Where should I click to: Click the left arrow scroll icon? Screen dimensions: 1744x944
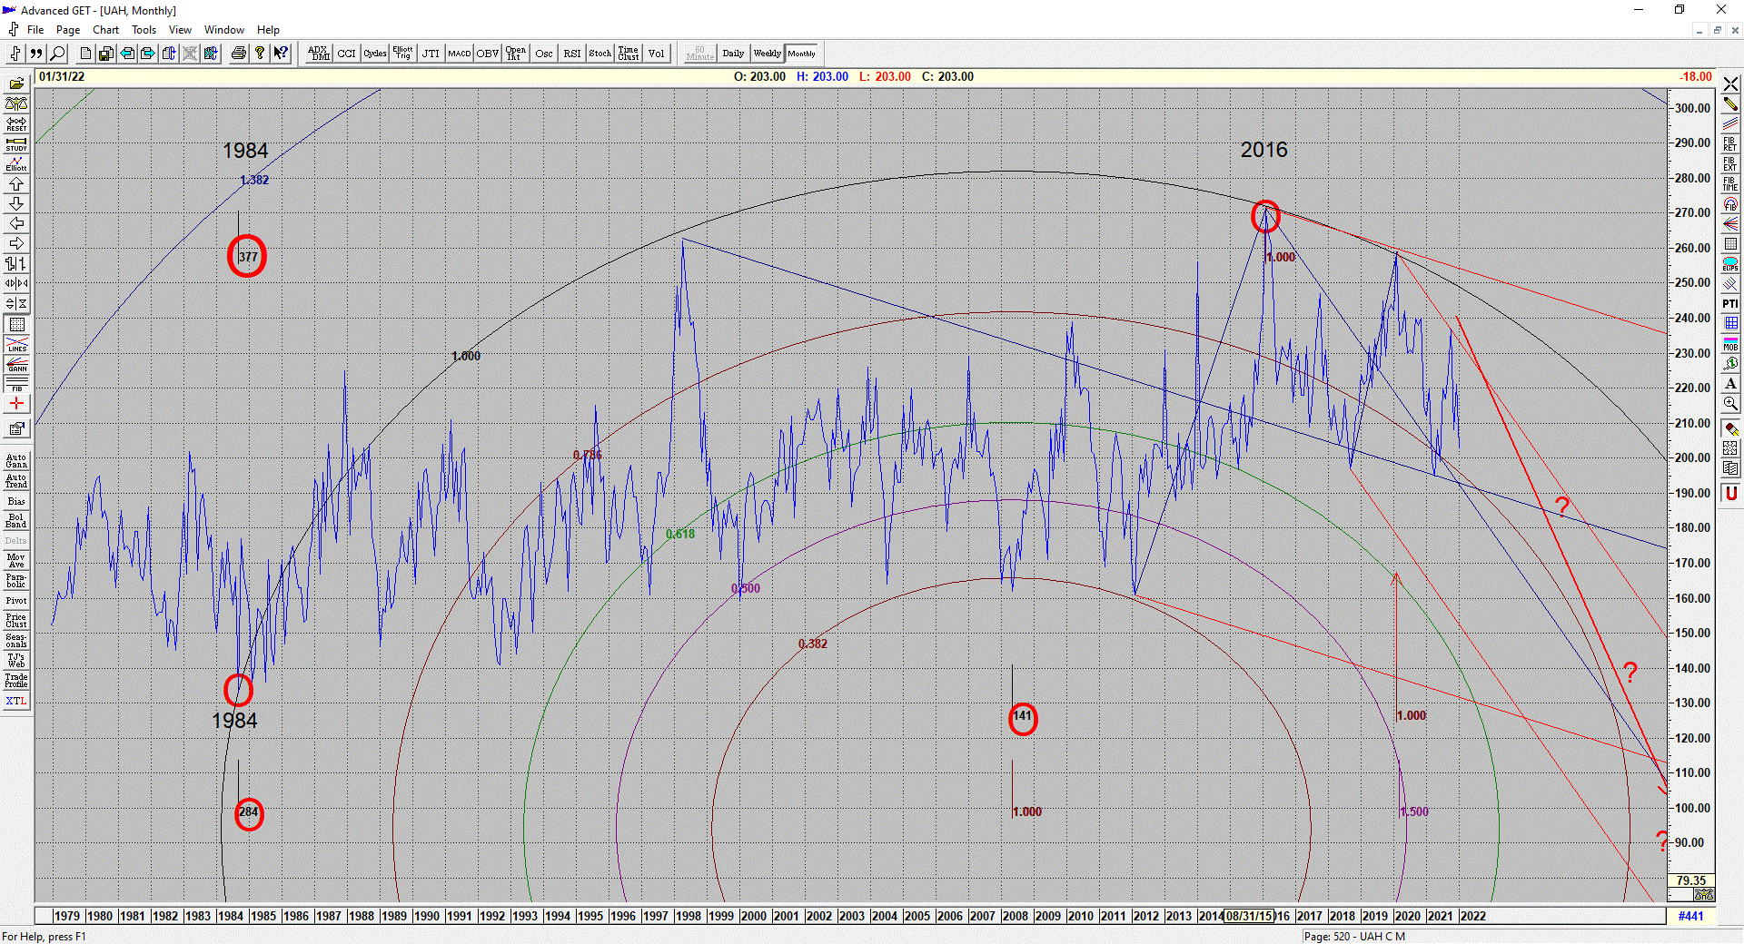(16, 224)
